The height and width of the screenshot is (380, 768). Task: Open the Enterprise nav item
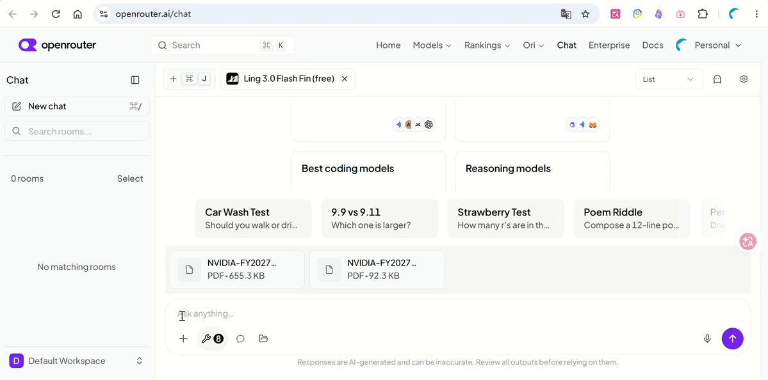pyautogui.click(x=609, y=45)
